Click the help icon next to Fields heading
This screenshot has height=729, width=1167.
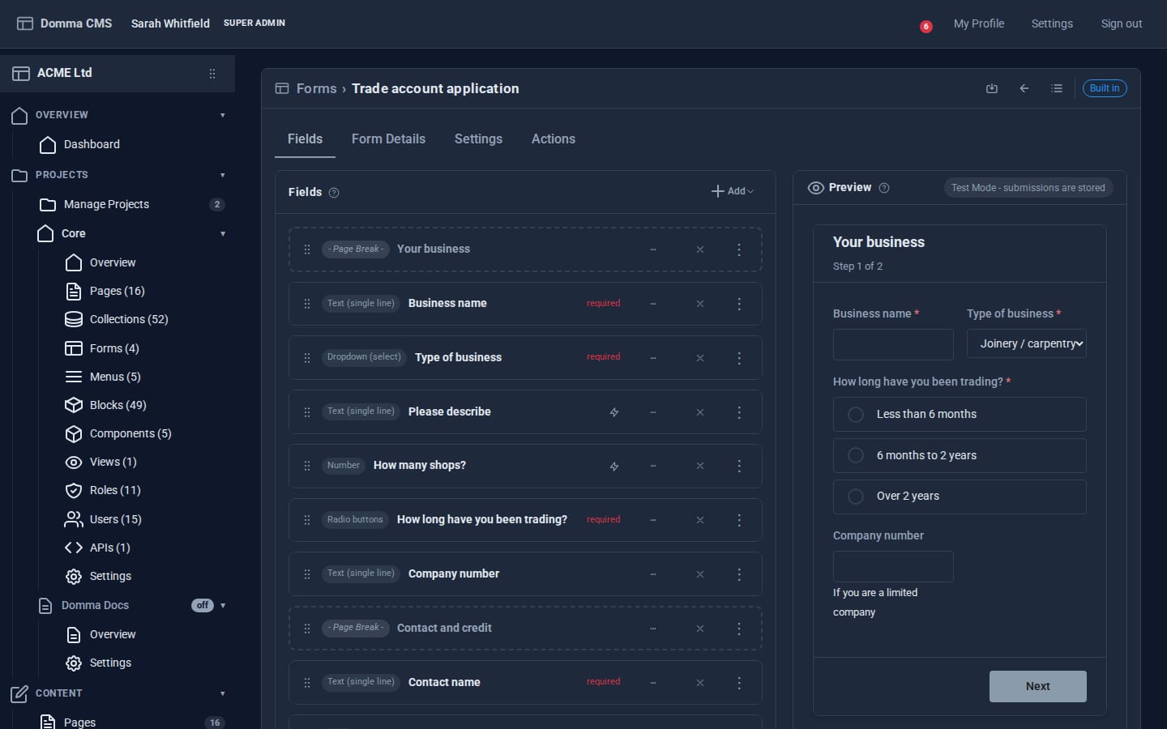(334, 193)
